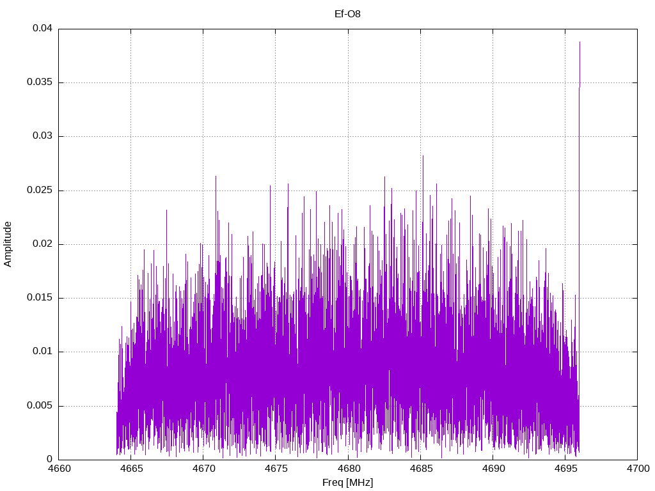Click the 4695 x-axis tick label
This screenshot has height=491, width=655.
[x=565, y=469]
